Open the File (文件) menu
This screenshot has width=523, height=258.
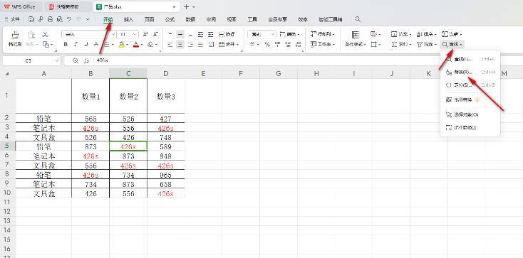click(x=12, y=20)
